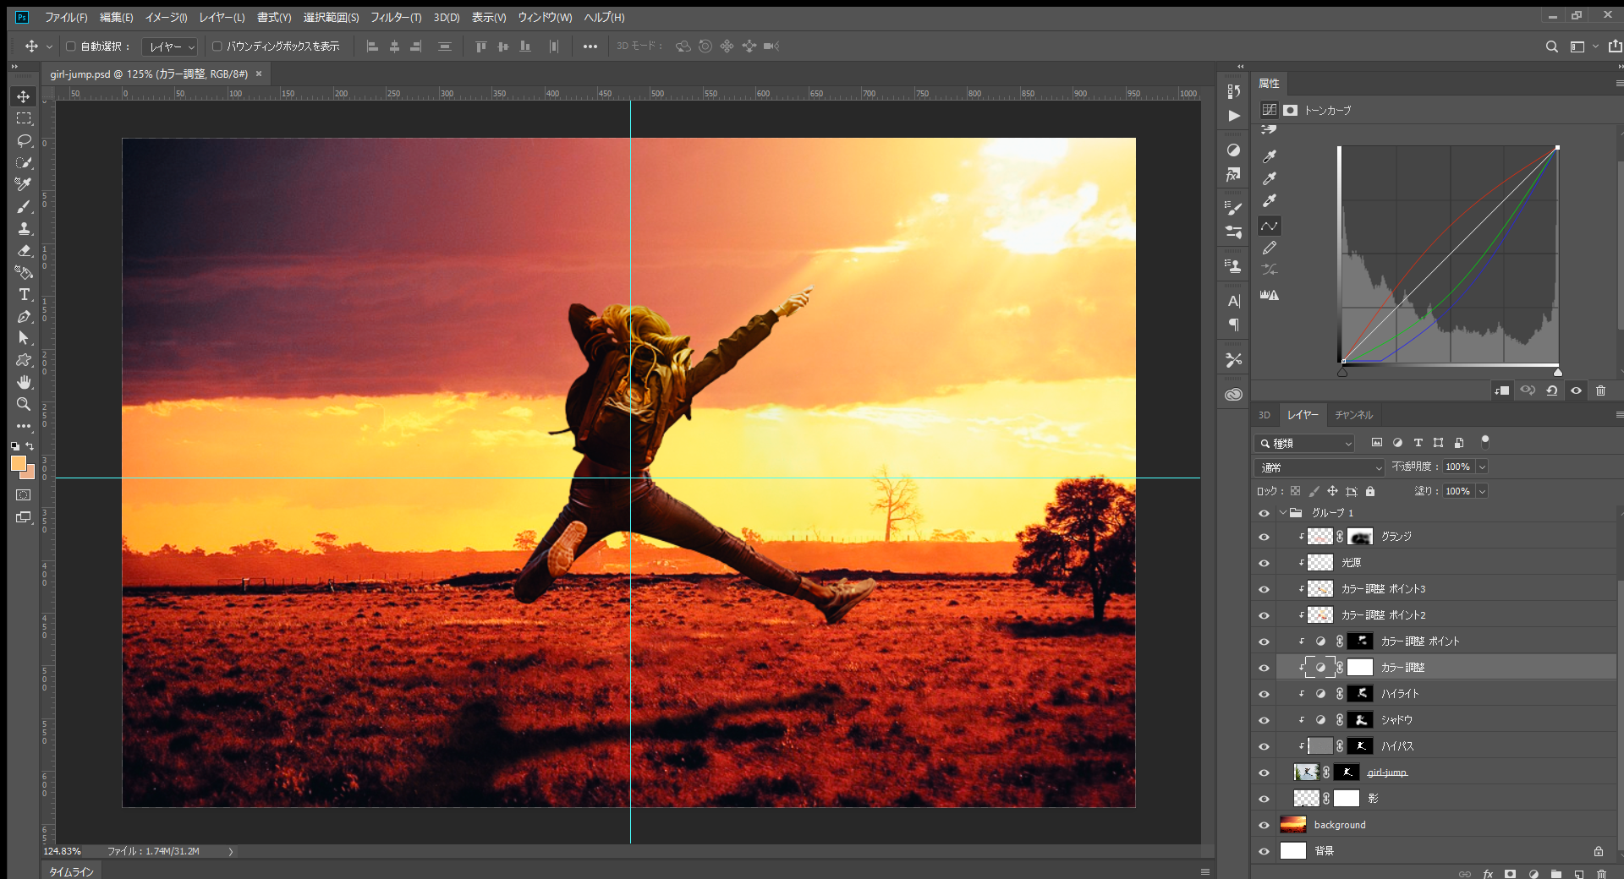1624x879 pixels.
Task: Open the 不透明度 opacity dropdown
Action: [x=1482, y=467]
